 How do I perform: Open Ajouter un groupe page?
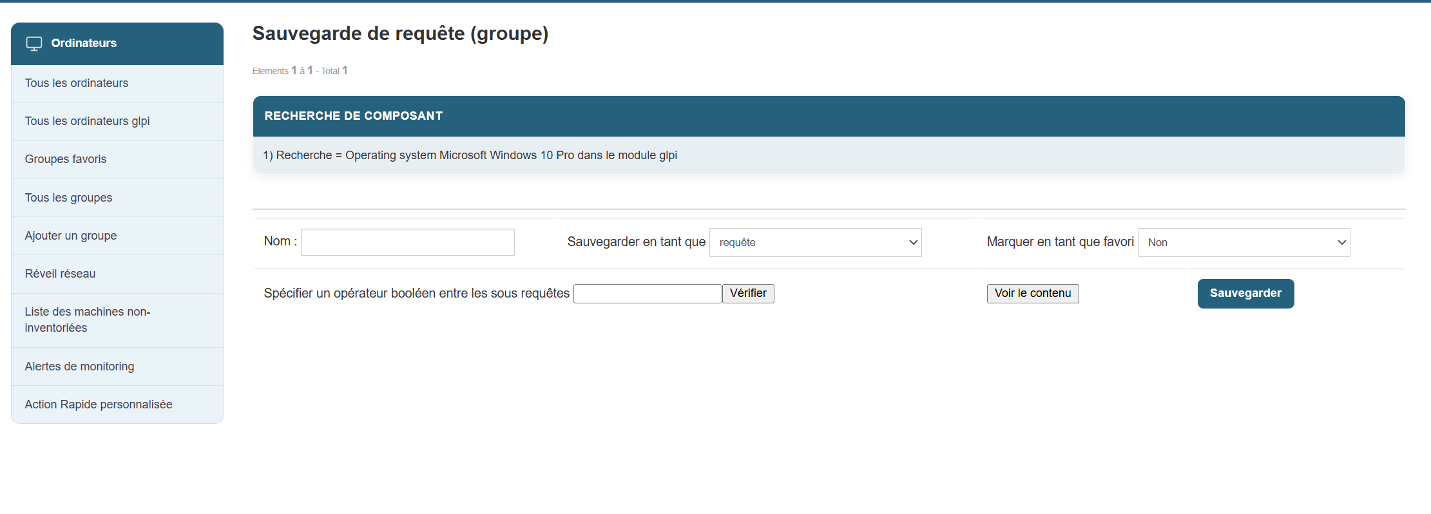70,236
